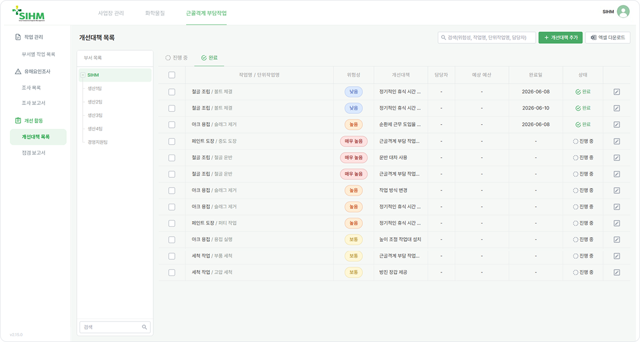
Task: Open the SIHM user profile avatar
Action: (623, 11)
